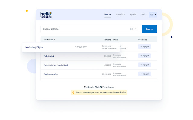Select the Redes sociales interest
The height and width of the screenshot is (120, 193).
(51, 74)
